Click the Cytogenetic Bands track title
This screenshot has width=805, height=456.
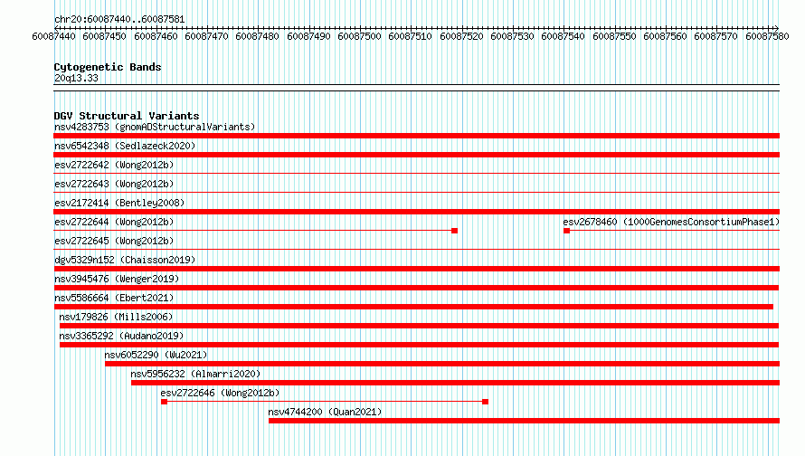pos(108,67)
